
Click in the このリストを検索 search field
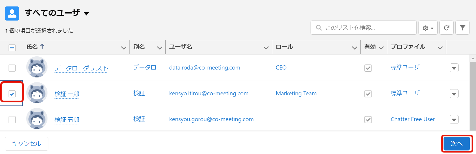(364, 28)
